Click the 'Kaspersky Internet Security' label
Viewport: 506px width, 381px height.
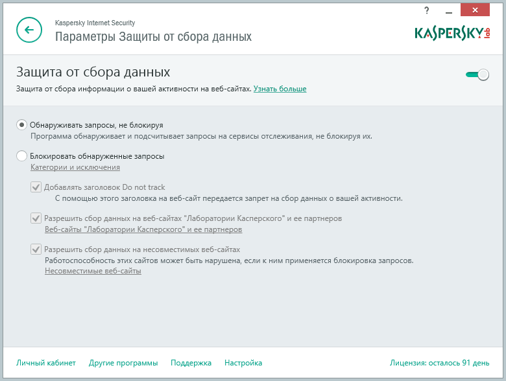click(x=95, y=23)
